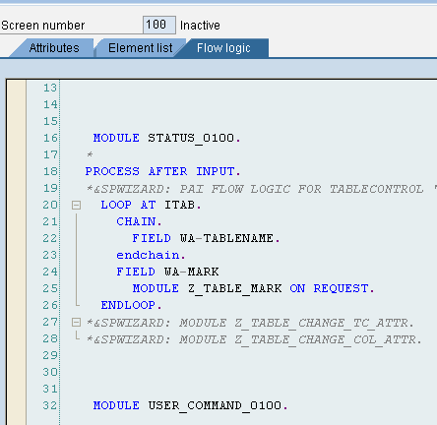
Task: Click comment 'MODULE Z_TABLE_CHANGE_COL_ATTR.'
Action: pos(300,339)
